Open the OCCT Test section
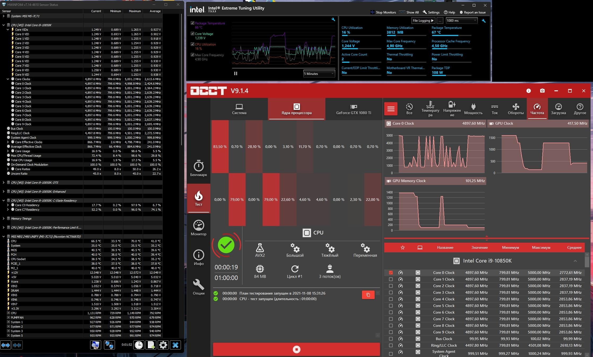The width and height of the screenshot is (593, 357). point(198,198)
